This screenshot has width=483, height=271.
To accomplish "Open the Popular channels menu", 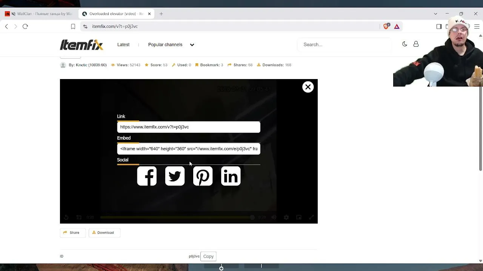I will click(165, 44).
